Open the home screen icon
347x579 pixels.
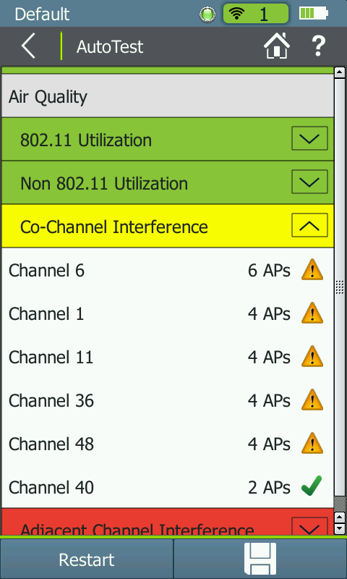277,46
